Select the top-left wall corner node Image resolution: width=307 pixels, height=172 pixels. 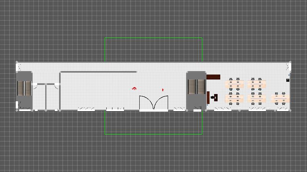pos(17,62)
